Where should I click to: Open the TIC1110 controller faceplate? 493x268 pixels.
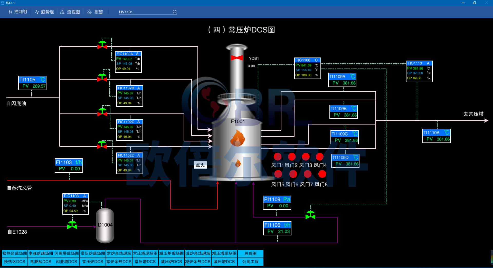point(419,71)
